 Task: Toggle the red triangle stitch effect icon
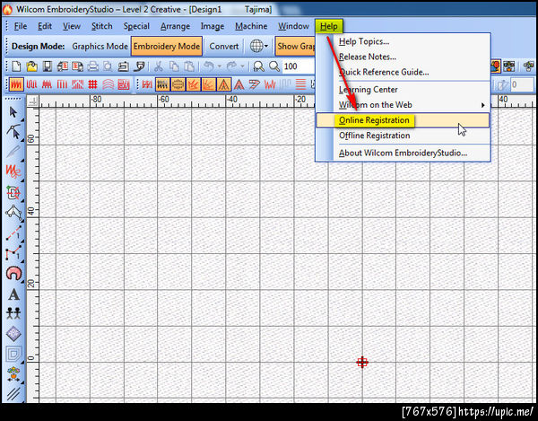[x=239, y=84]
